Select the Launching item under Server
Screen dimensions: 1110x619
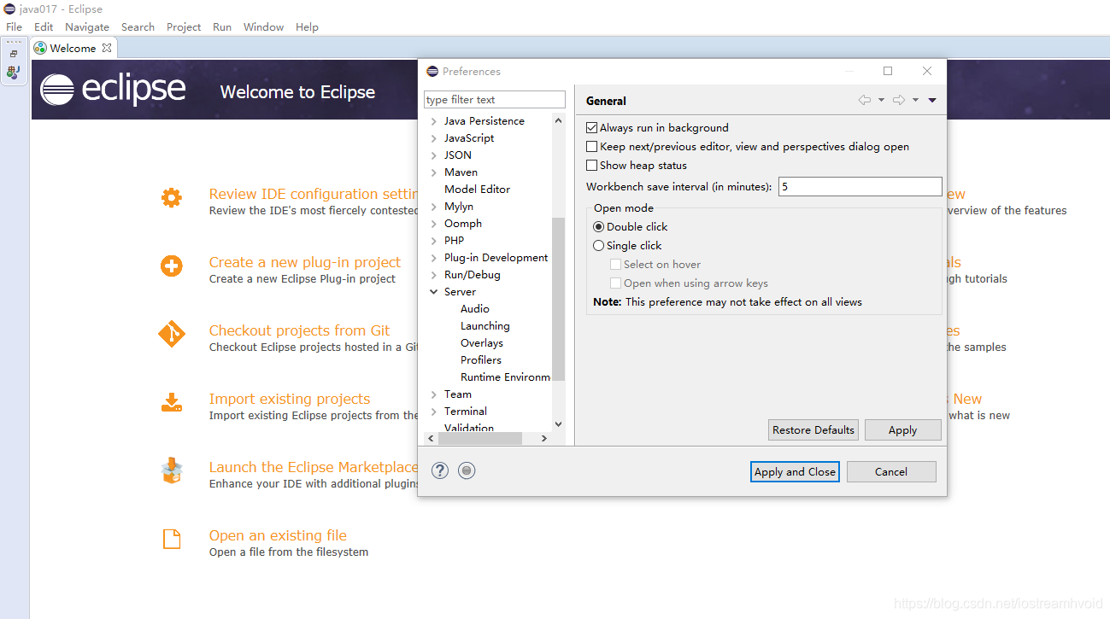click(485, 326)
